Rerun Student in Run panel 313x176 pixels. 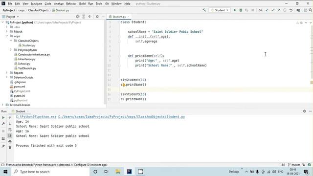(3, 118)
